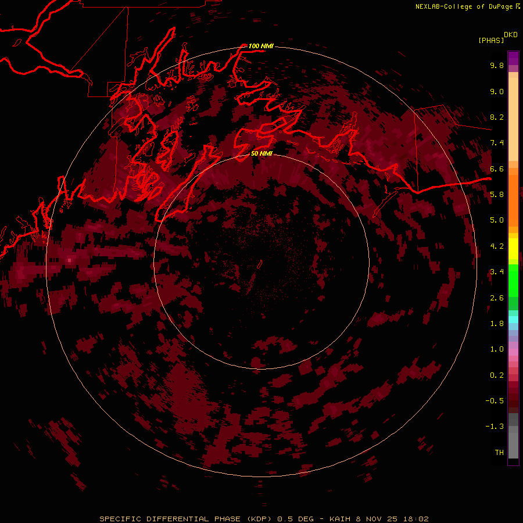
Task: Click the 1.0 value on the scale
Action: pos(497,349)
